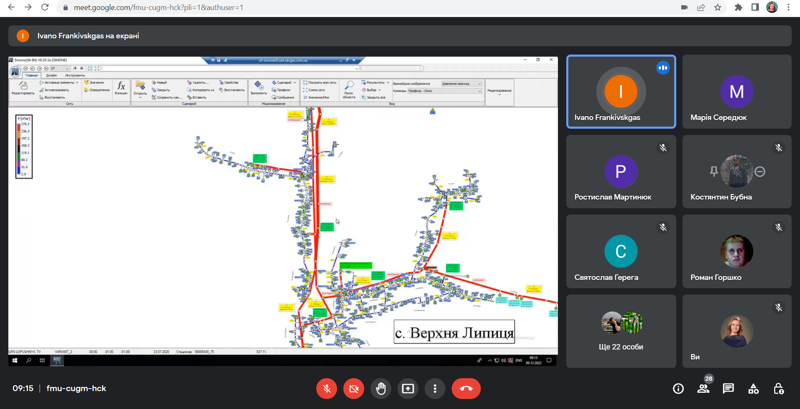Screen dimensions: 800x409
Task: Raise hand in the meeting
Action: pos(381,389)
